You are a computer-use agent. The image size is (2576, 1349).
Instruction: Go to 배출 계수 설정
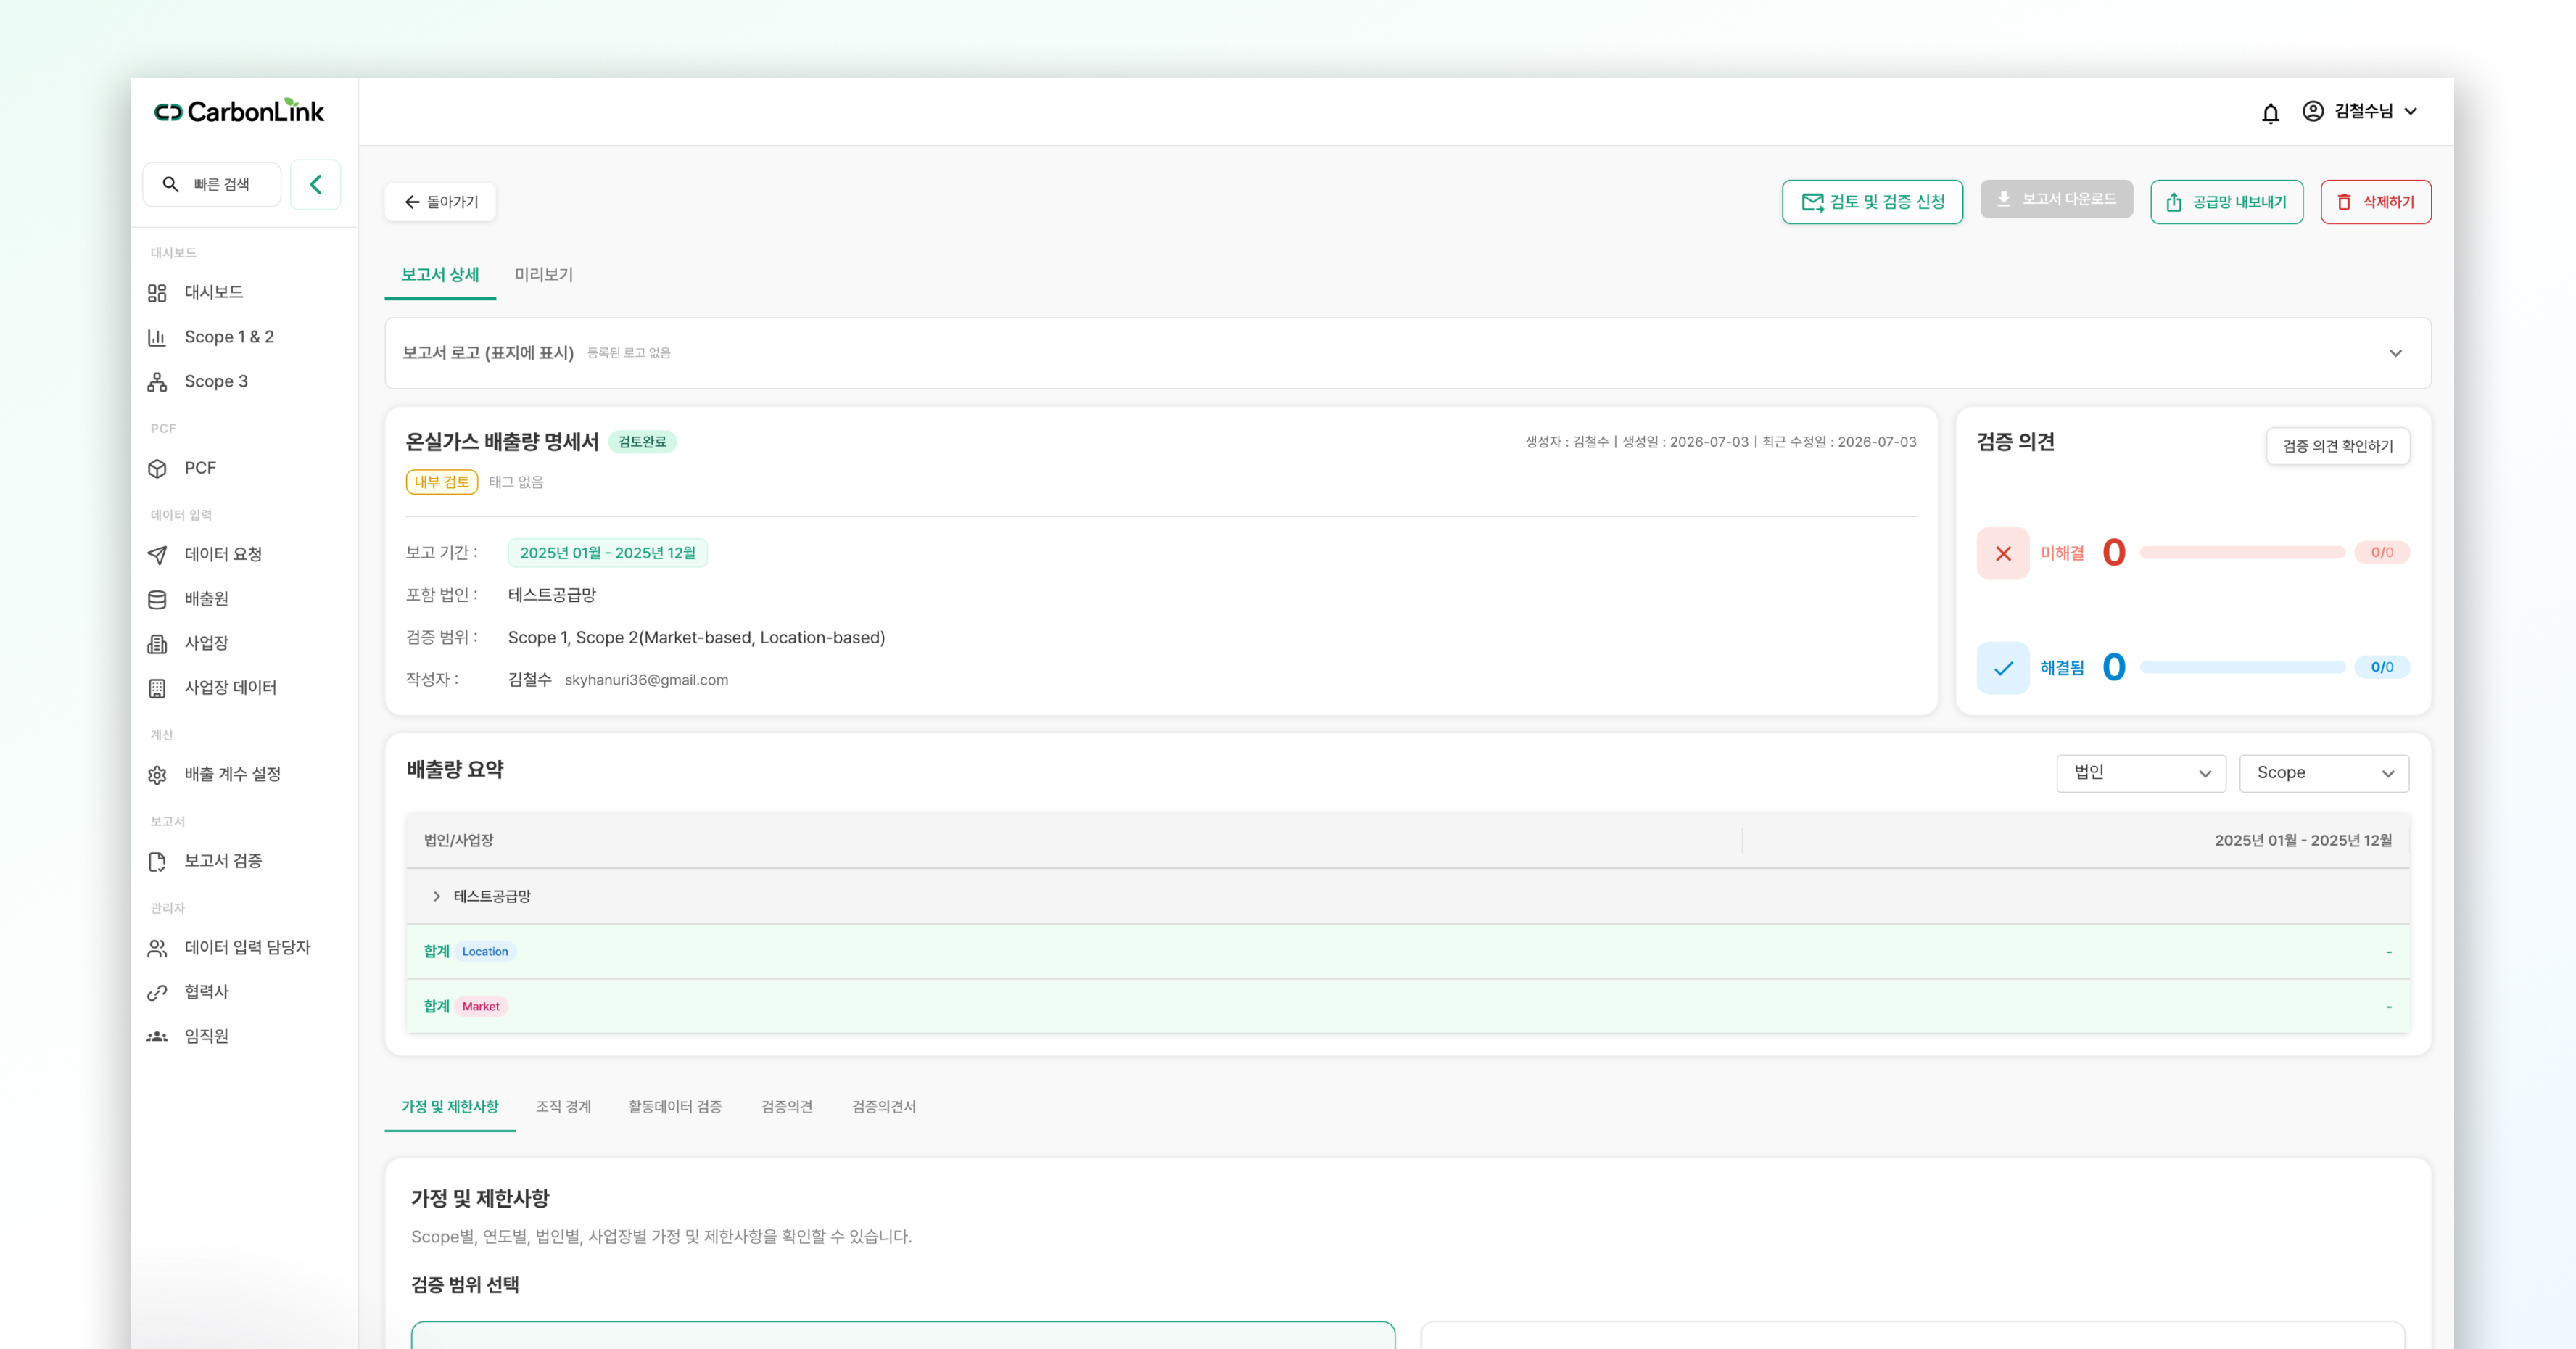coord(232,775)
